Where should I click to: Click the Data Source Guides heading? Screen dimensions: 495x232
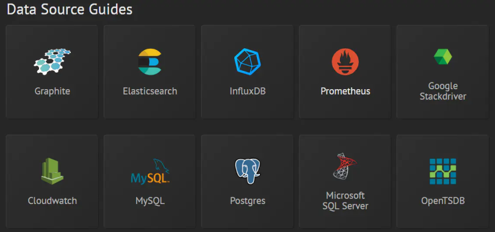(x=70, y=10)
